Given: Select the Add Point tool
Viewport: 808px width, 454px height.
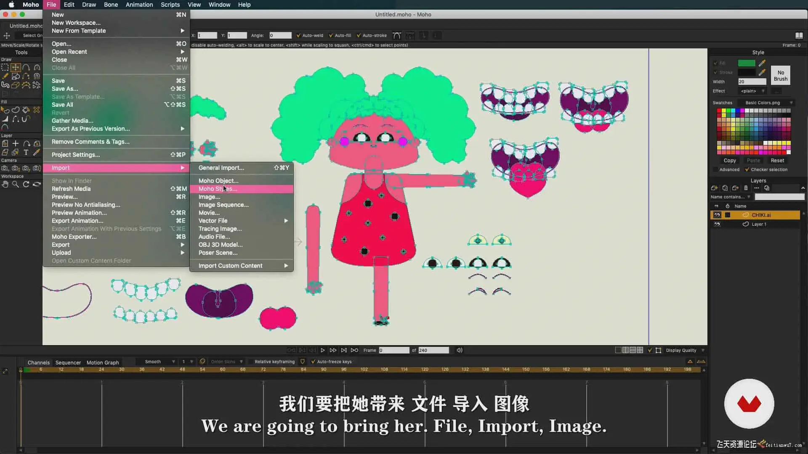Looking at the screenshot, I should tap(26, 67).
